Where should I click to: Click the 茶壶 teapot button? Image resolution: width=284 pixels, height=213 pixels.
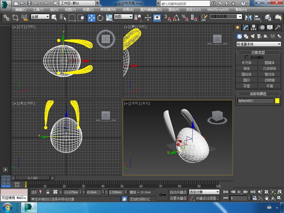[x=247, y=86]
